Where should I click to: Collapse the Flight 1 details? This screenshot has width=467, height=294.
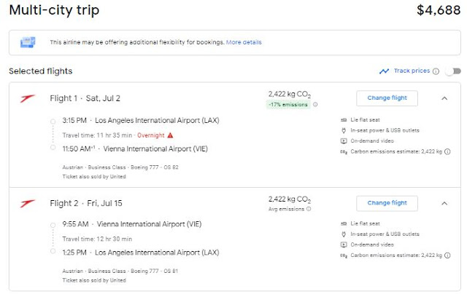click(445, 98)
